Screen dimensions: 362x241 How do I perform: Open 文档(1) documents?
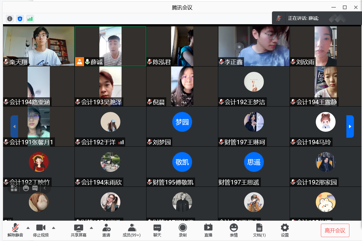click(259, 230)
